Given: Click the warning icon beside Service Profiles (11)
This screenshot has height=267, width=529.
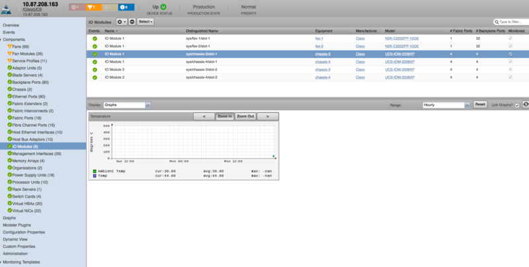Looking at the screenshot, I should [x=9, y=61].
